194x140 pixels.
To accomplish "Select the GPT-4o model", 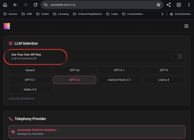I will (75, 70).
